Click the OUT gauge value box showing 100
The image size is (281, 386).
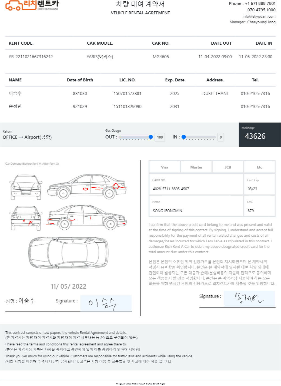(x=160, y=137)
